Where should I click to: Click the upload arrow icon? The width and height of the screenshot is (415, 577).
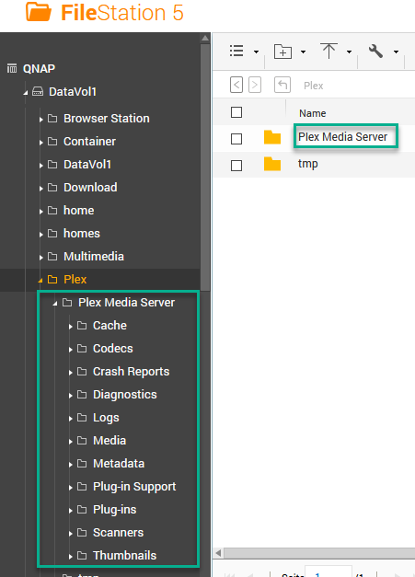pyautogui.click(x=329, y=51)
